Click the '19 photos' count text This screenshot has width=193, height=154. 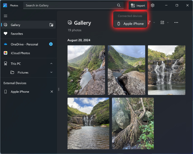(x=74, y=30)
